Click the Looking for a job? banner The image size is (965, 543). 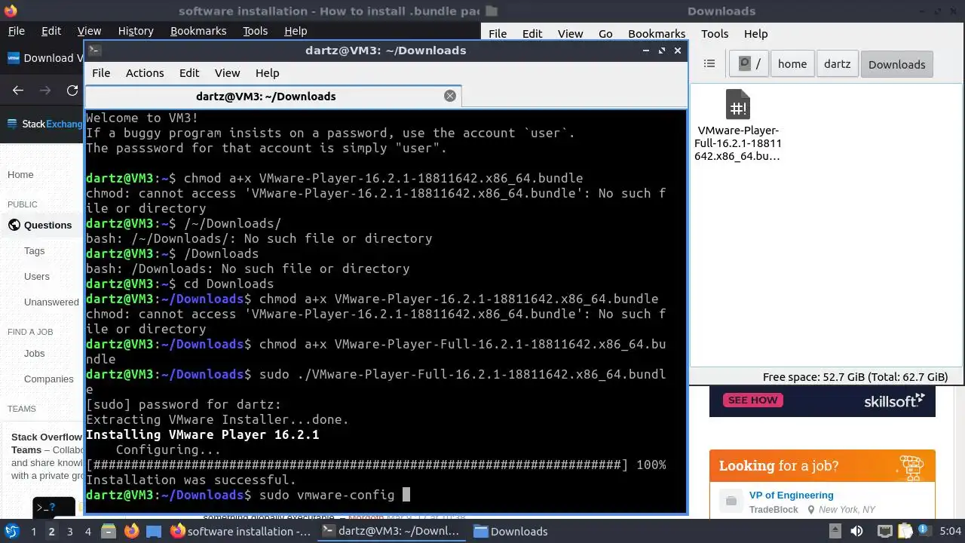tap(822, 466)
